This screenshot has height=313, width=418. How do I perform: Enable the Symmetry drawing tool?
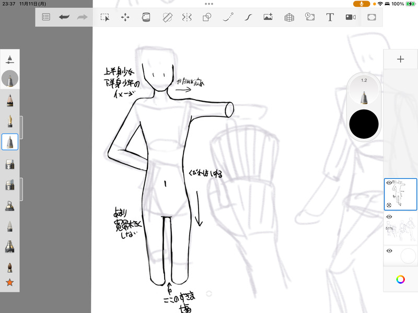click(x=187, y=17)
